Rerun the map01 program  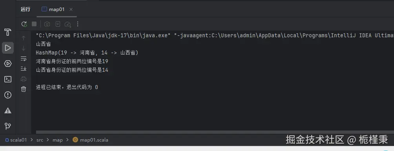[x=24, y=24]
